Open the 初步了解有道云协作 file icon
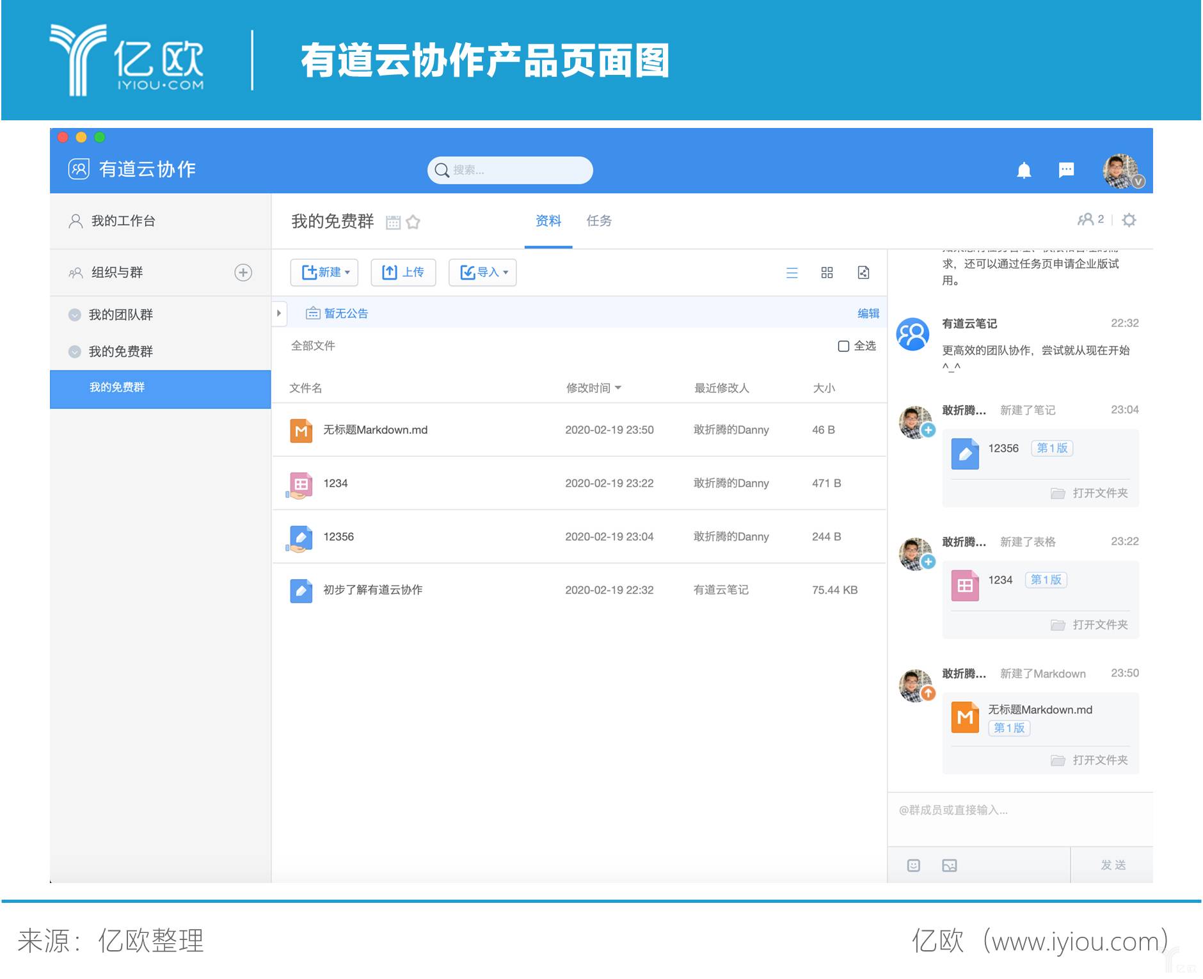The width and height of the screenshot is (1203, 979). coord(301,591)
